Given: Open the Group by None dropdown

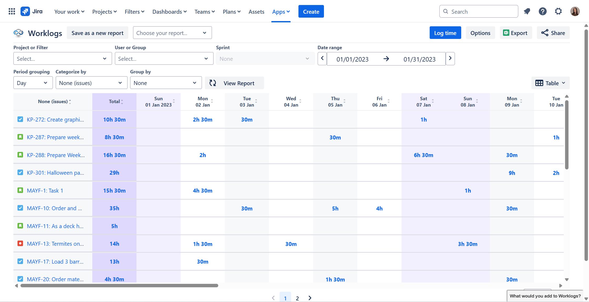Looking at the screenshot, I should (x=166, y=83).
